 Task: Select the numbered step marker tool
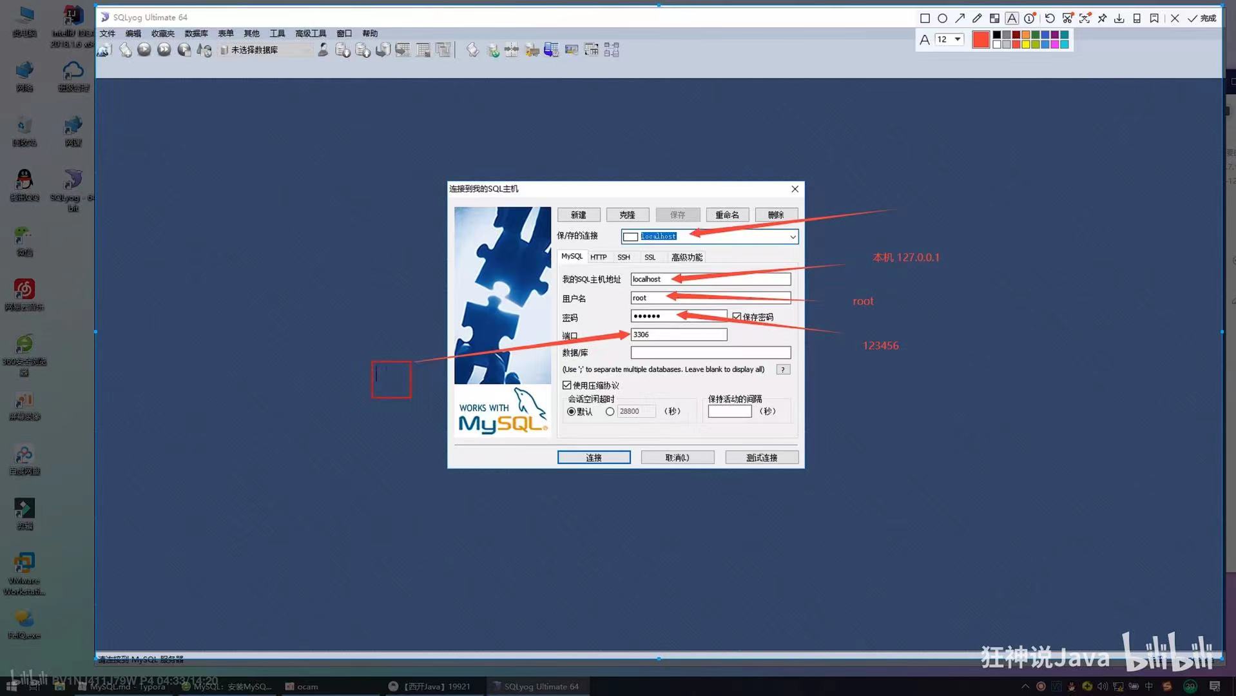point(1030,18)
